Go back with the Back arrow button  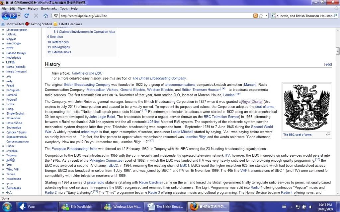pos(6,16)
